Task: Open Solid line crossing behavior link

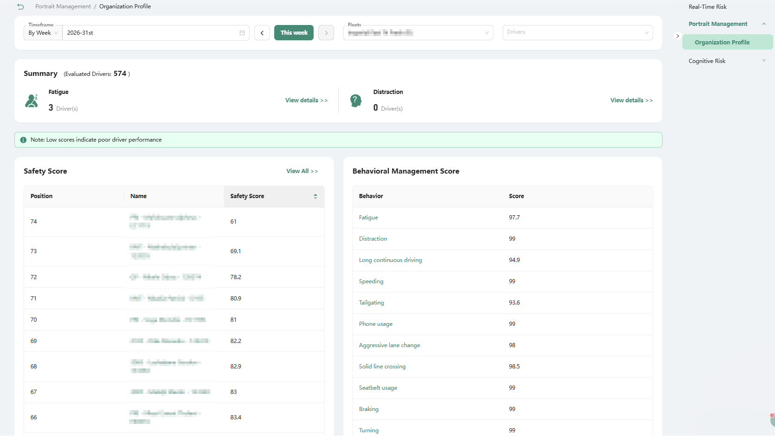Action: tap(382, 367)
